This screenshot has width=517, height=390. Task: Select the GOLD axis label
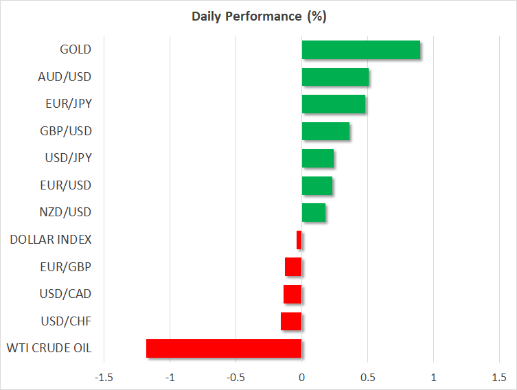(76, 49)
